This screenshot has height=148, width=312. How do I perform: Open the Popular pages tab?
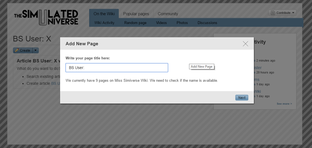(x=136, y=14)
